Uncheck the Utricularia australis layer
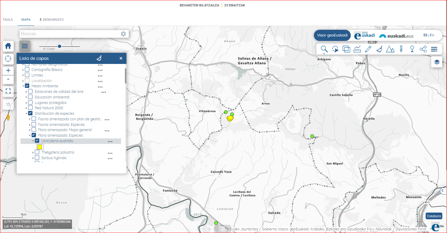The image size is (447, 233). [37, 141]
